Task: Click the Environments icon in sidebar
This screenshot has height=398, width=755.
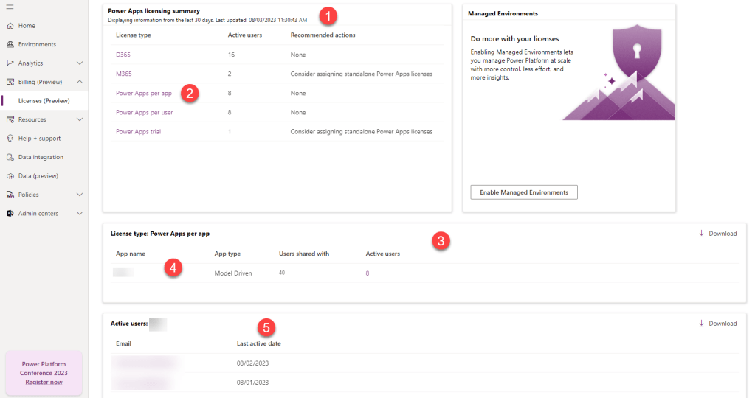Action: click(10, 44)
